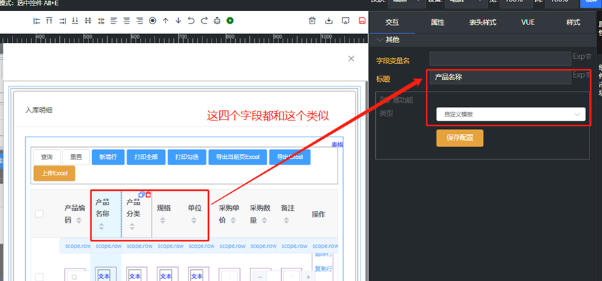Click the minus stepper in 采购数量 cell
The image size is (602, 281).
coord(260,277)
